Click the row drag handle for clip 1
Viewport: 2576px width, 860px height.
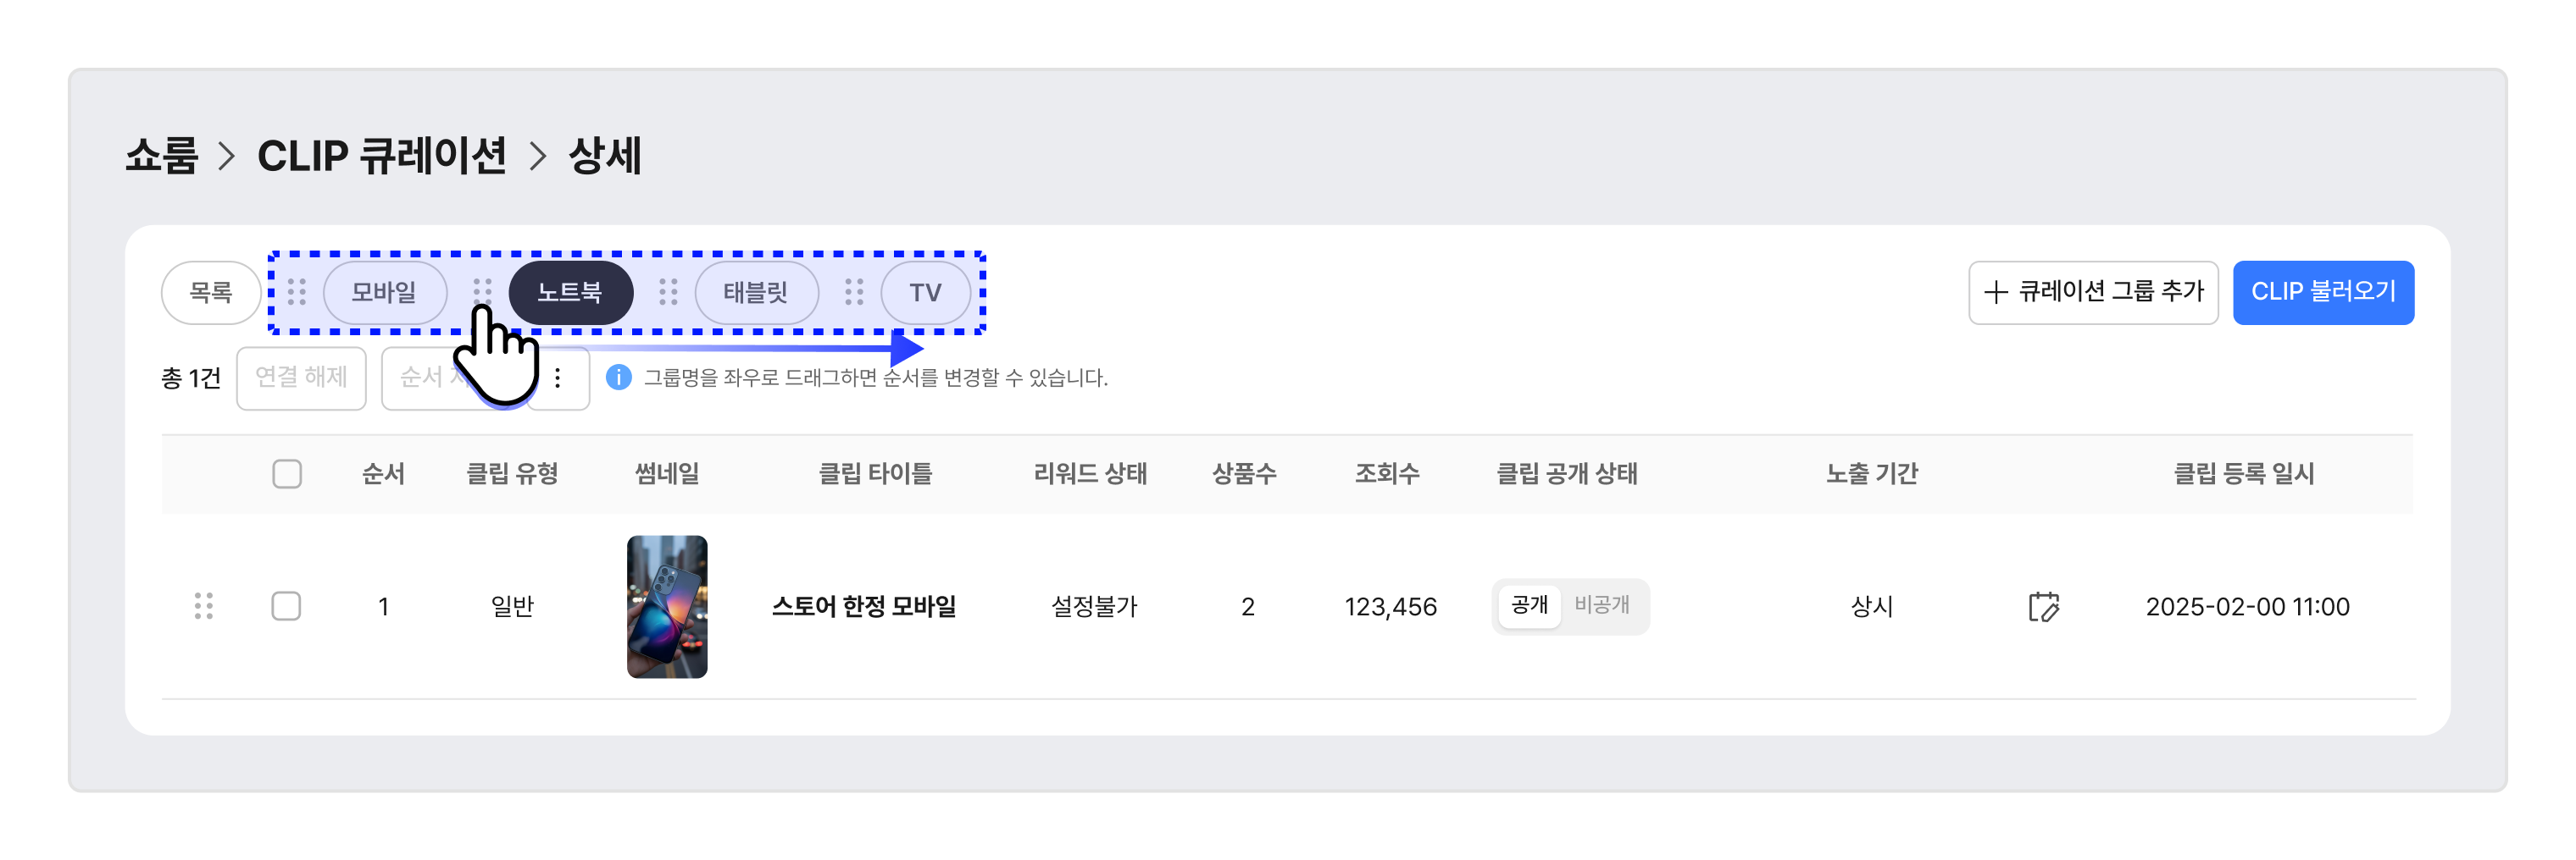[x=204, y=606]
